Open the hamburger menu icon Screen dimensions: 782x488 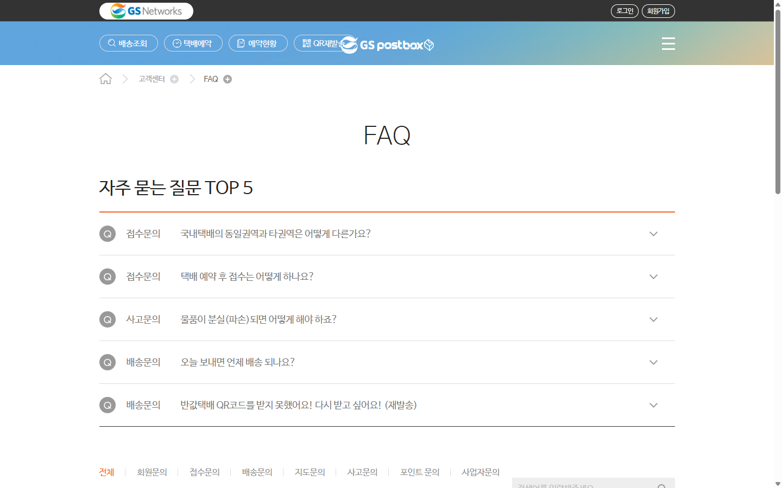[669, 43]
